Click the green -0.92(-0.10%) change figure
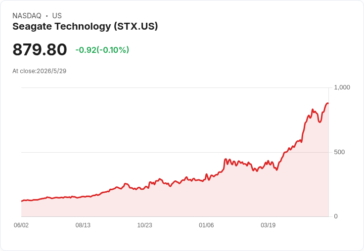The height and width of the screenshot is (251, 364). click(102, 50)
